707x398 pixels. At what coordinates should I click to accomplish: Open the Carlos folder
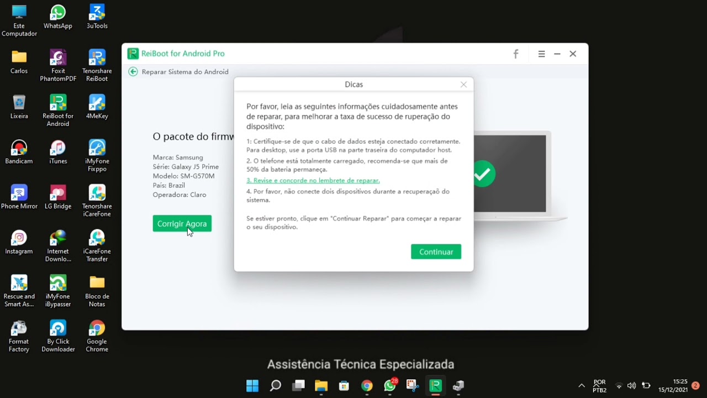(x=19, y=62)
